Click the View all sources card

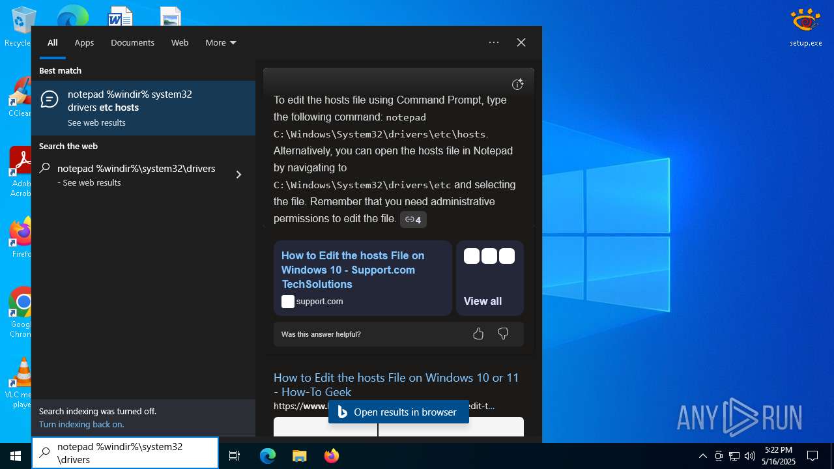(x=490, y=278)
